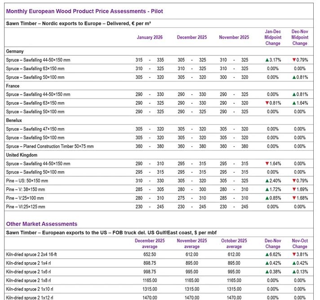The height and width of the screenshot is (300, 320).
Task: Click the green up arrow beside 6.62%
Action: (x=267, y=255)
